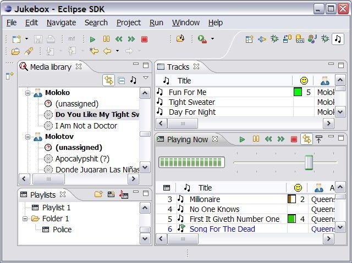Toggle link arrows icon in Playing Now toolbar

click(x=307, y=139)
